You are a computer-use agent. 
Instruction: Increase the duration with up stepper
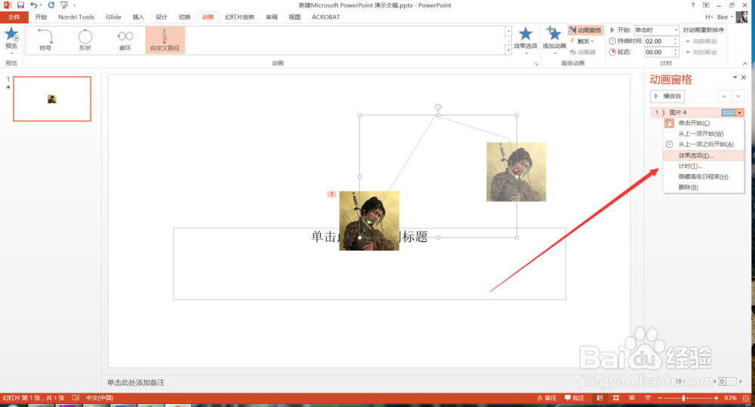[x=676, y=39]
